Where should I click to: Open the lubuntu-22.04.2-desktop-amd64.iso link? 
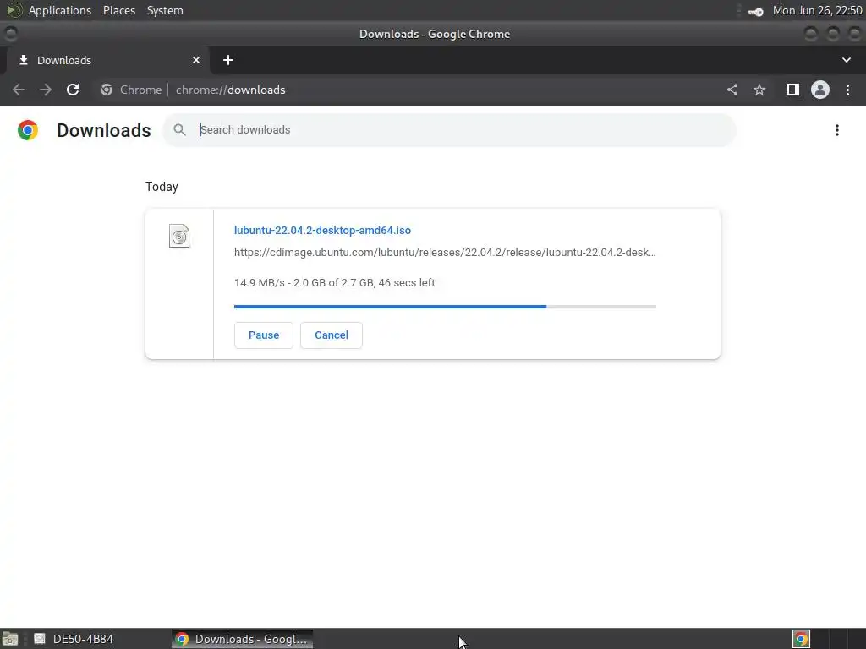322,230
